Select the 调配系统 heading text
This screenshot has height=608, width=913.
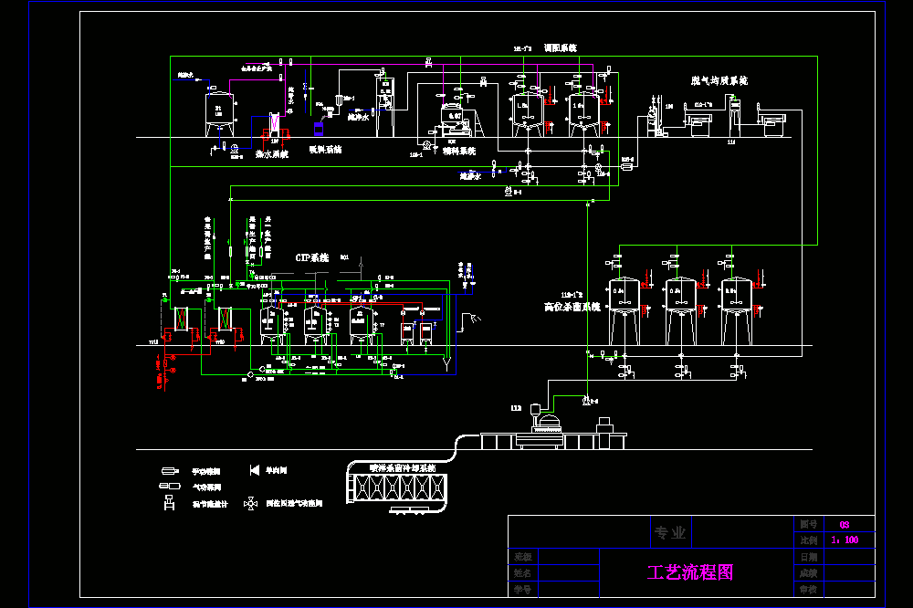561,47
